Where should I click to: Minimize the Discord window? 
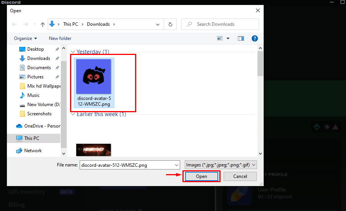click(x=332, y=2)
